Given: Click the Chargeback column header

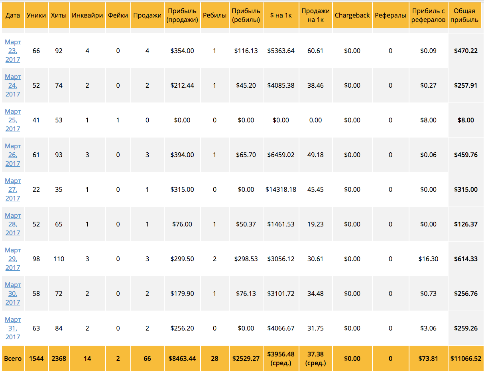Looking at the screenshot, I should click(x=352, y=16).
